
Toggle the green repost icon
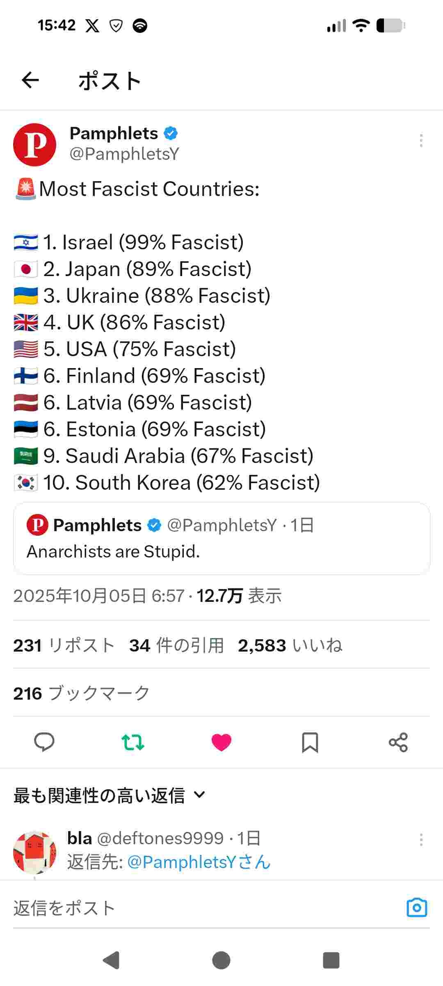point(133,742)
